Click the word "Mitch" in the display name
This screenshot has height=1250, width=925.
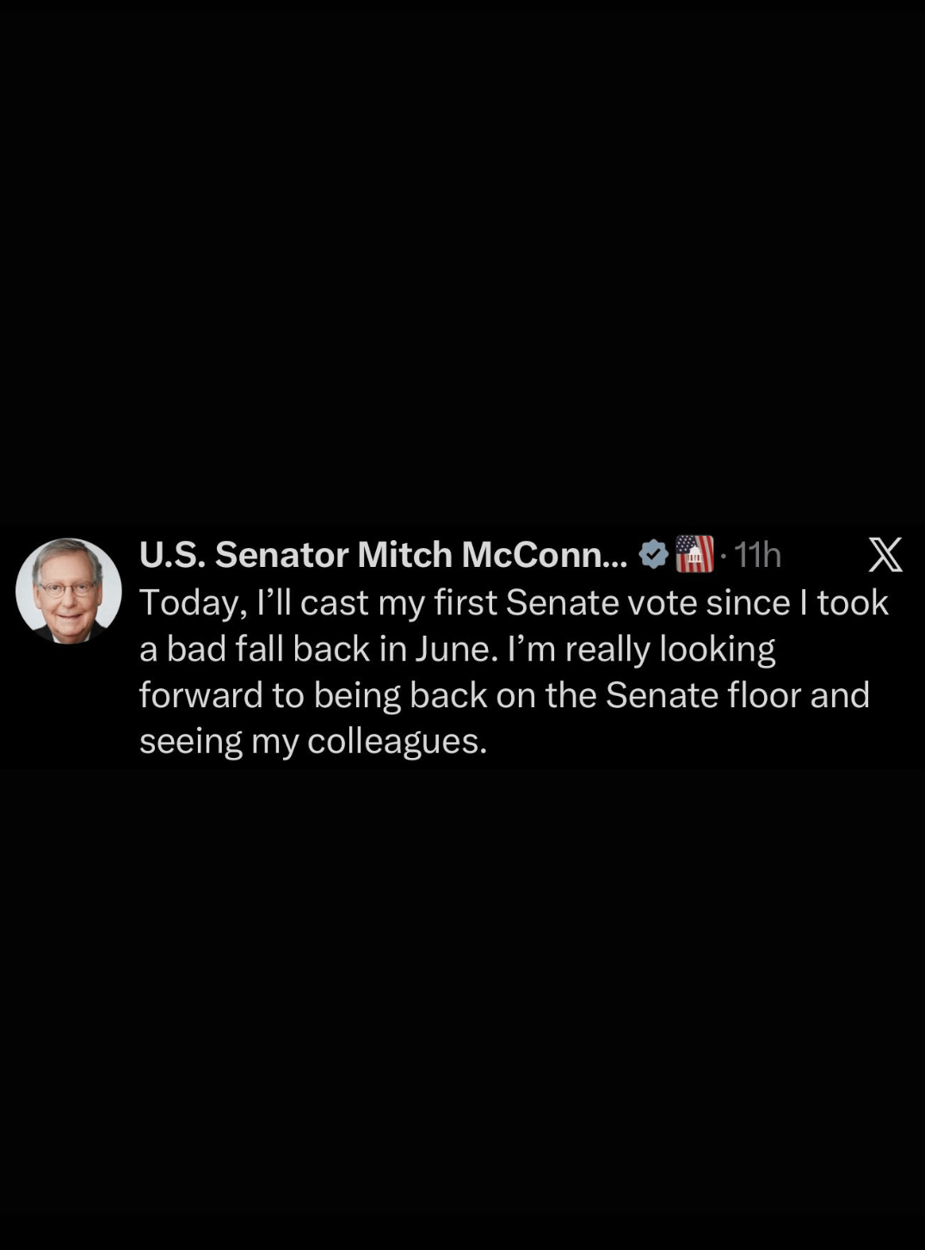405,555
